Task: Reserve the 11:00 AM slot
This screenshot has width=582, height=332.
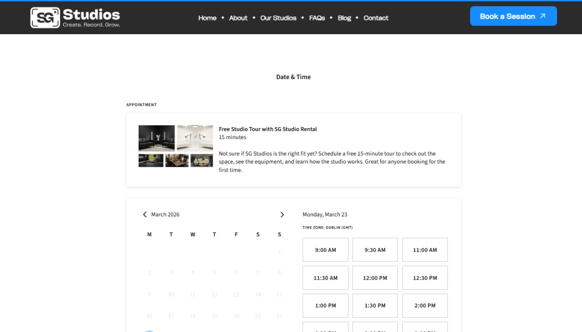Action: (x=425, y=249)
